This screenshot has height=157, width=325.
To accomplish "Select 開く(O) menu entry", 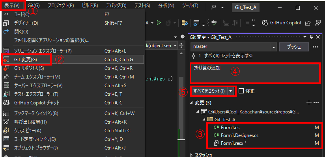I will tap(73, 32).
